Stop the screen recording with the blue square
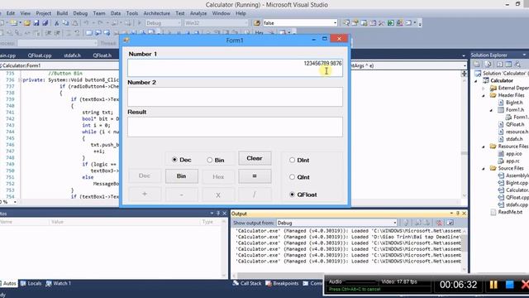This screenshot has height=298, width=529. [x=509, y=285]
